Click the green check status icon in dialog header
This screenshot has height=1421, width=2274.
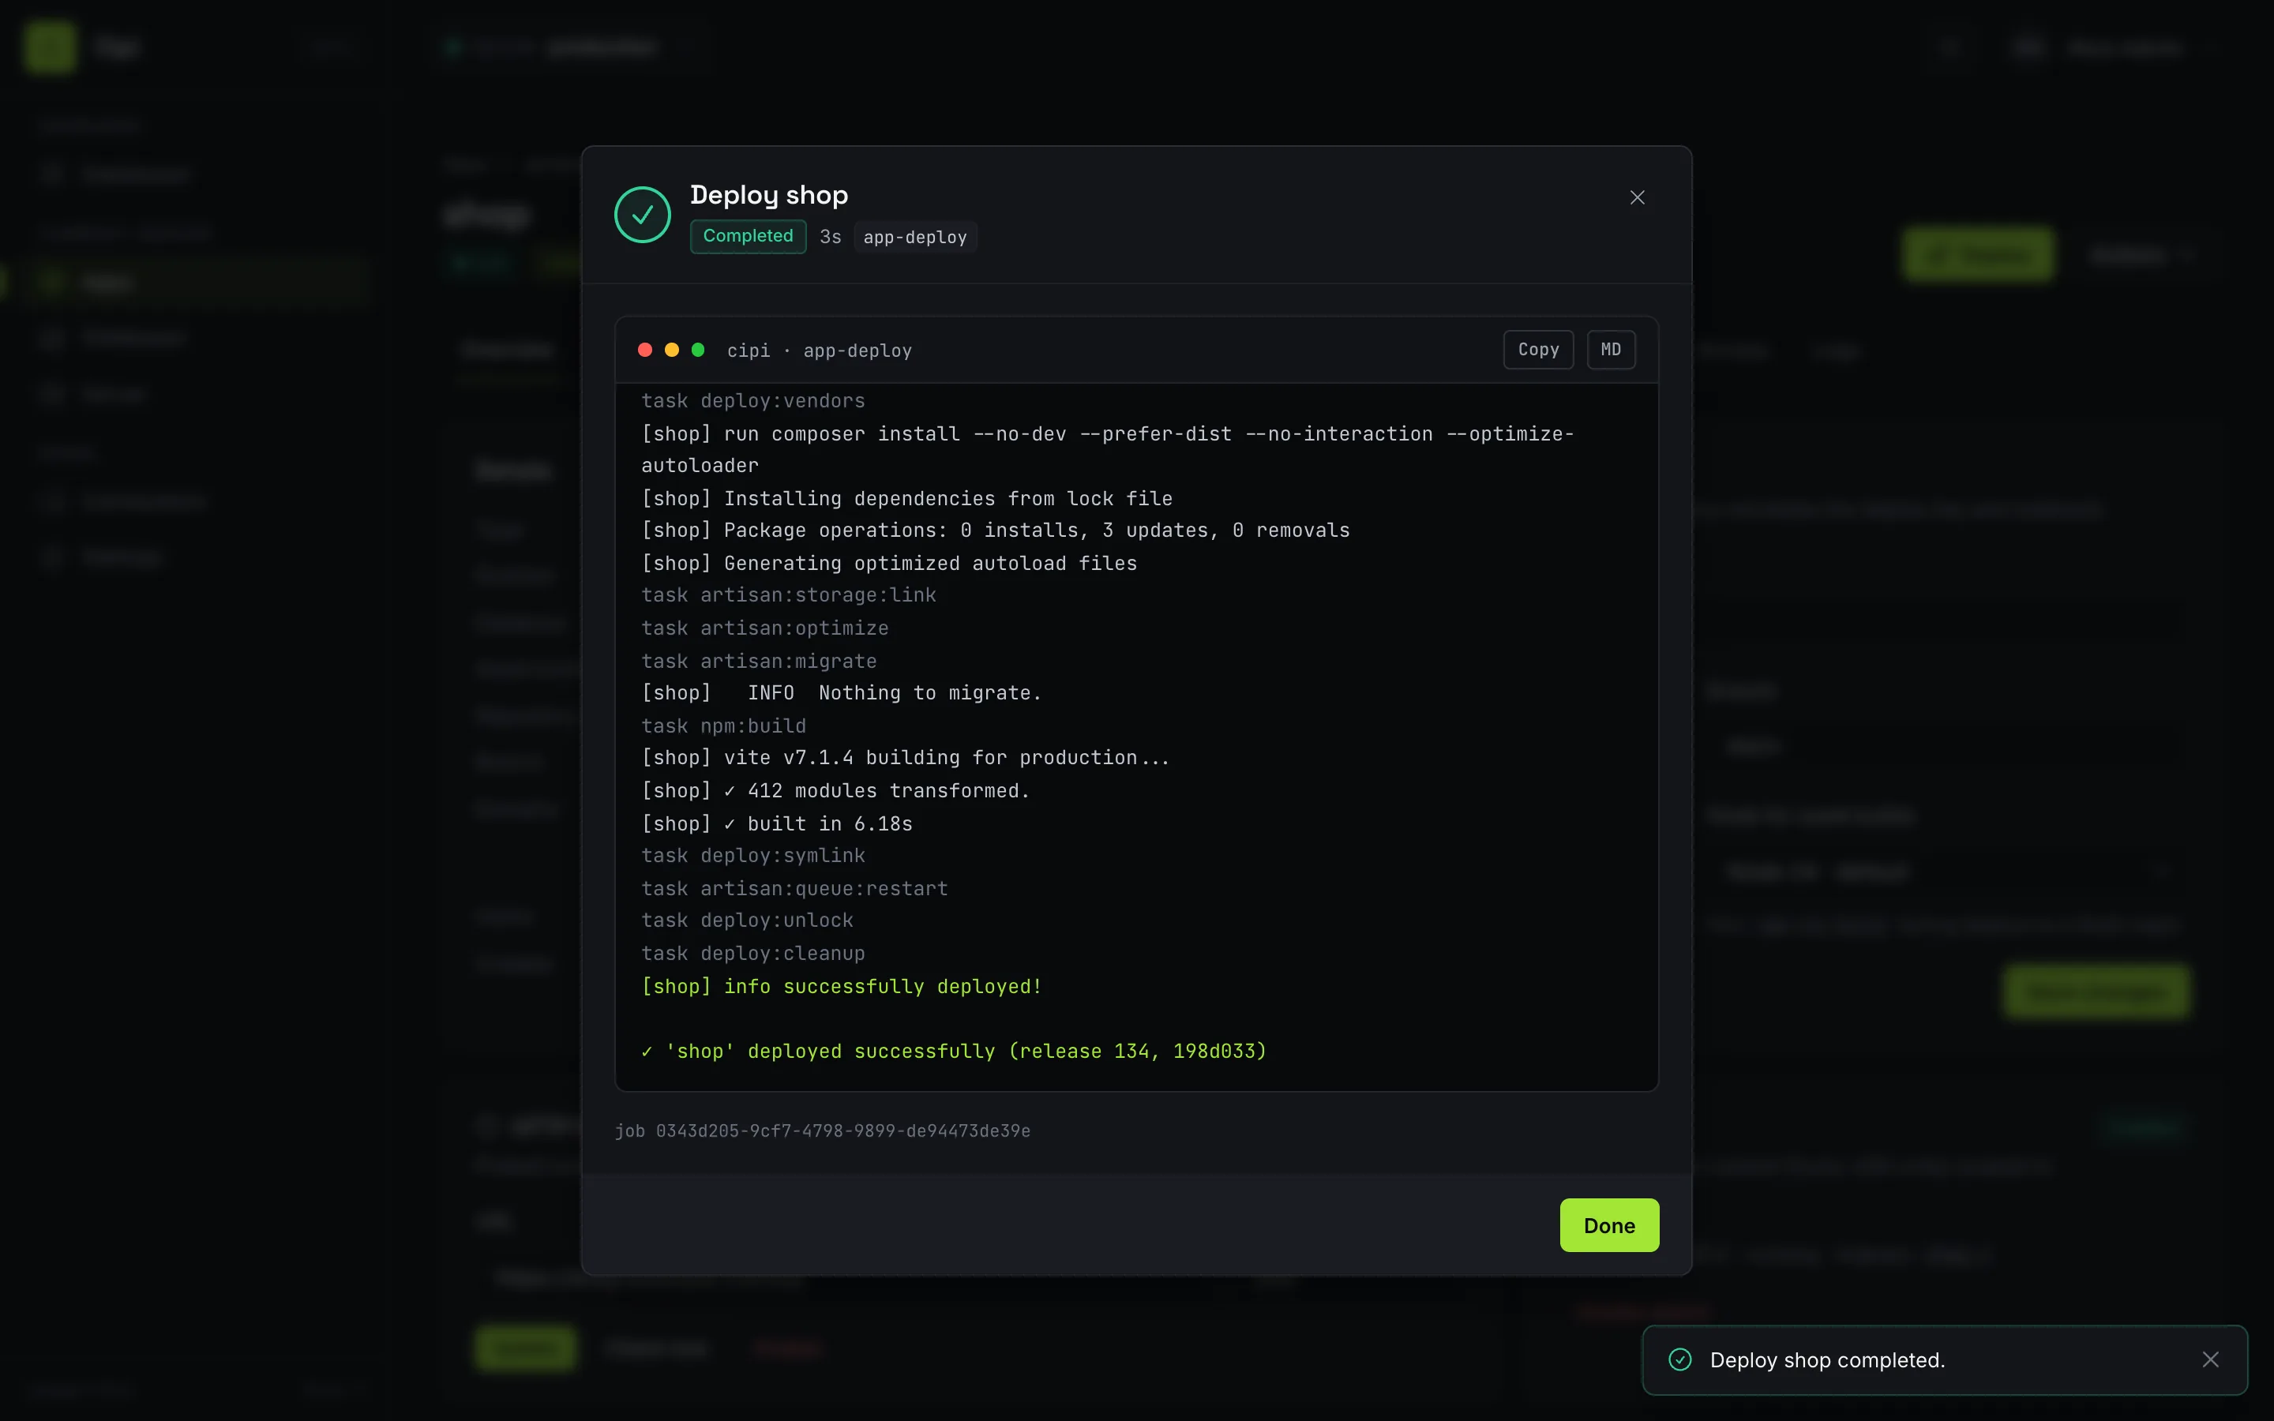[643, 216]
